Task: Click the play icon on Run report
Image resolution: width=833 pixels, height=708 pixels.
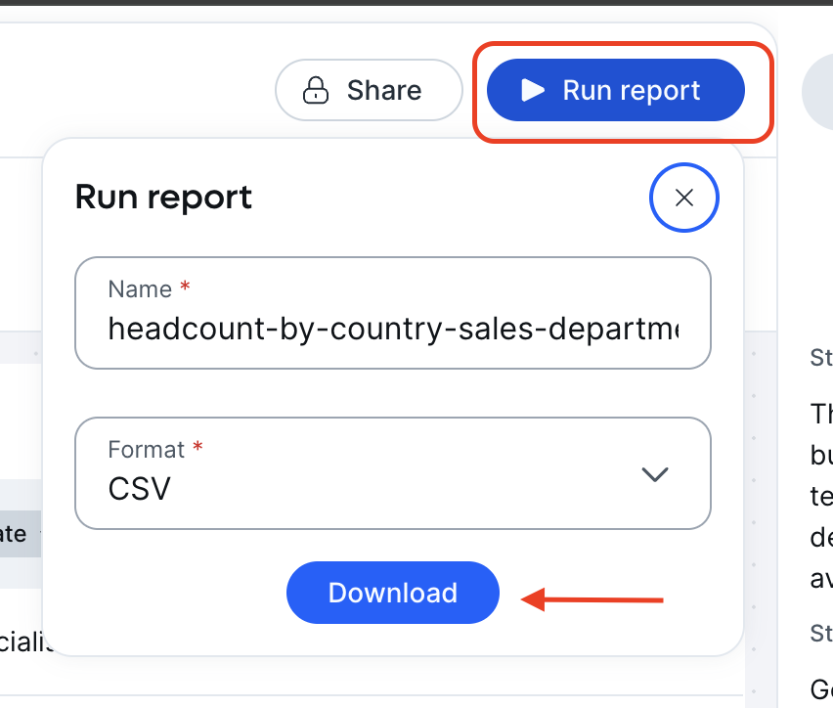Action: pos(533,90)
